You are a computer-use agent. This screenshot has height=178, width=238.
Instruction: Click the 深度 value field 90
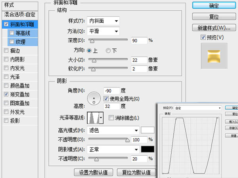click(x=139, y=41)
